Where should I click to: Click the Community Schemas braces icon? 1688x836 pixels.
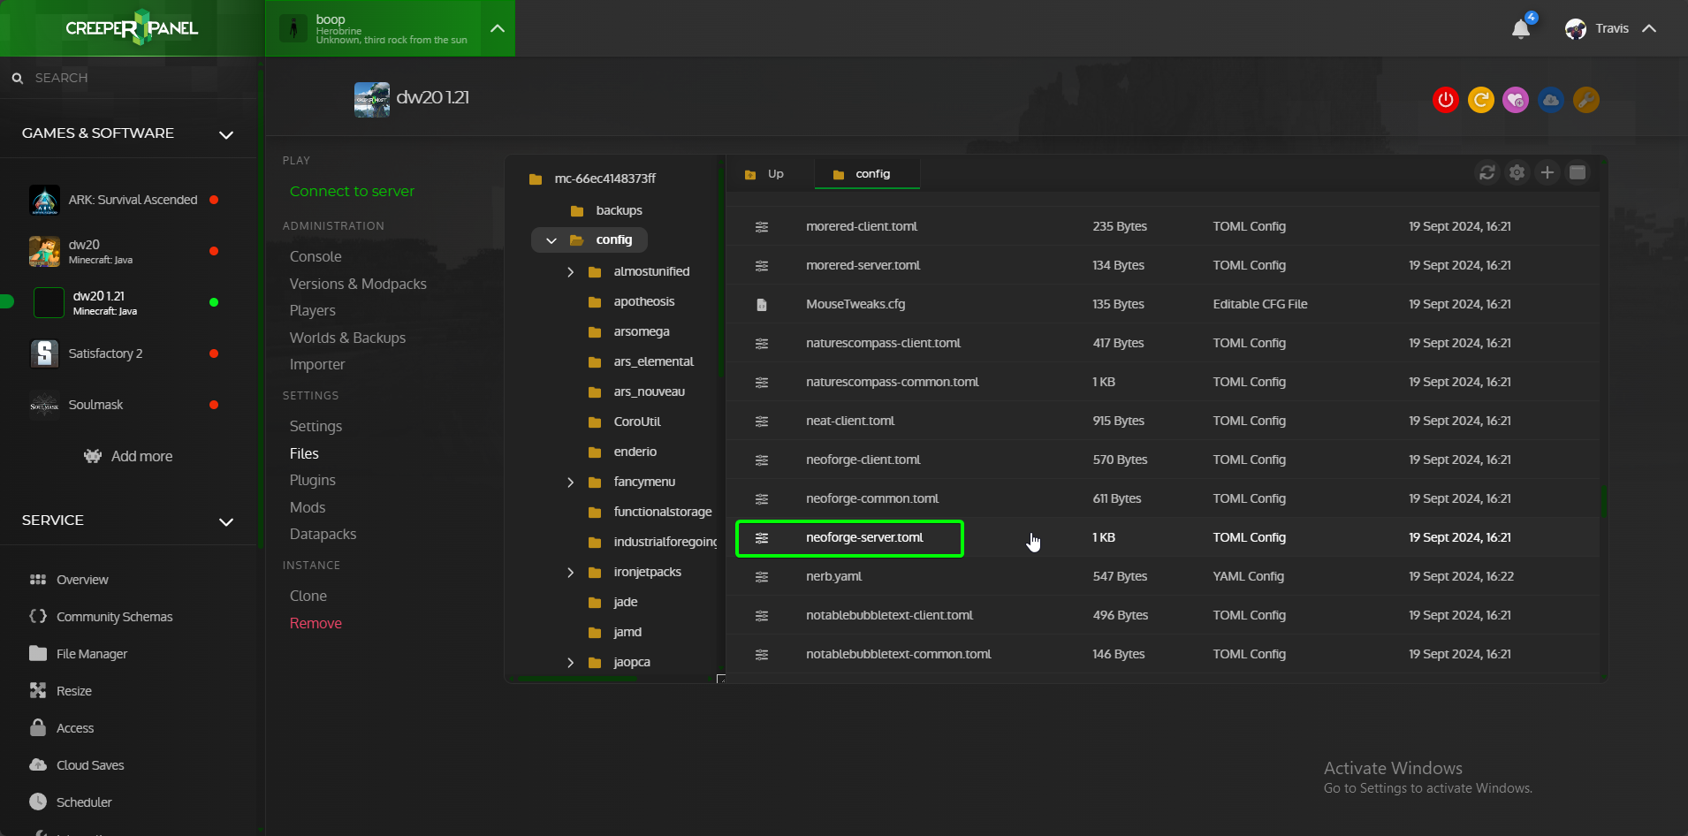coord(38,616)
